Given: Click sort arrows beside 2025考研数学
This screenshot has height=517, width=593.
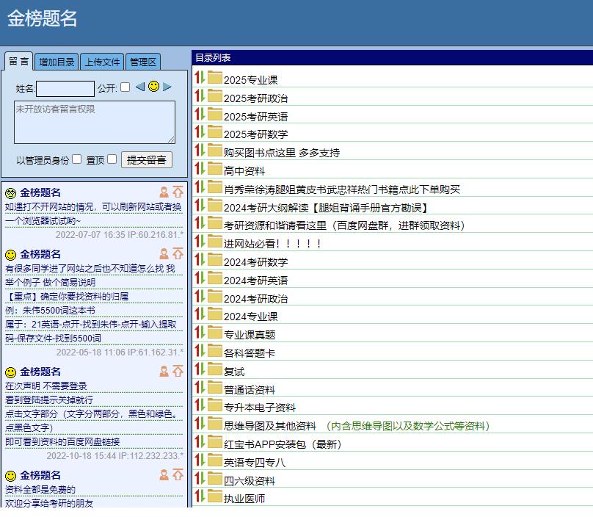Looking at the screenshot, I should 200,132.
